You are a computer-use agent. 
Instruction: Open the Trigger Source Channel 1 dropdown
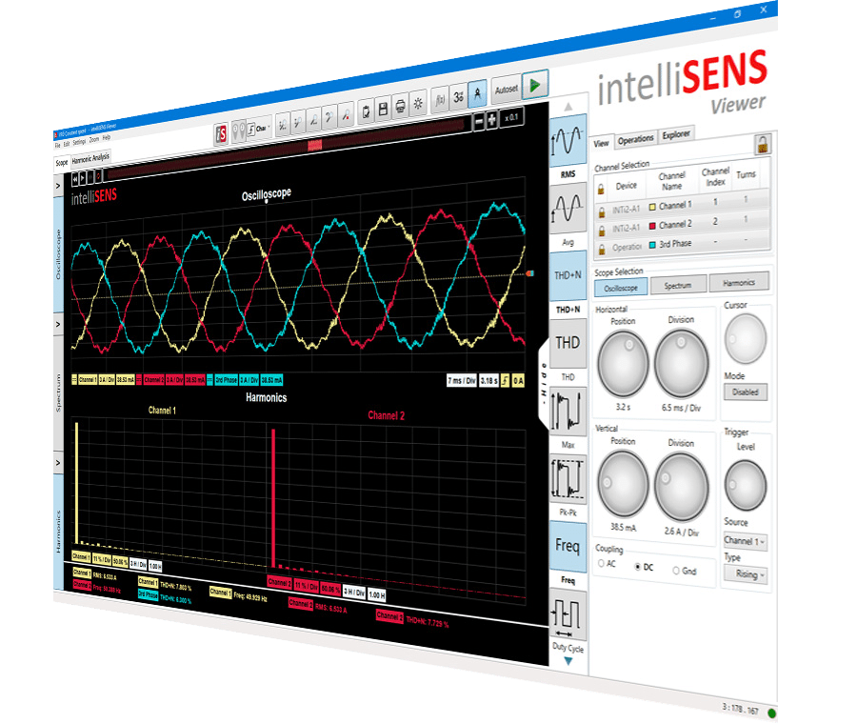[746, 541]
